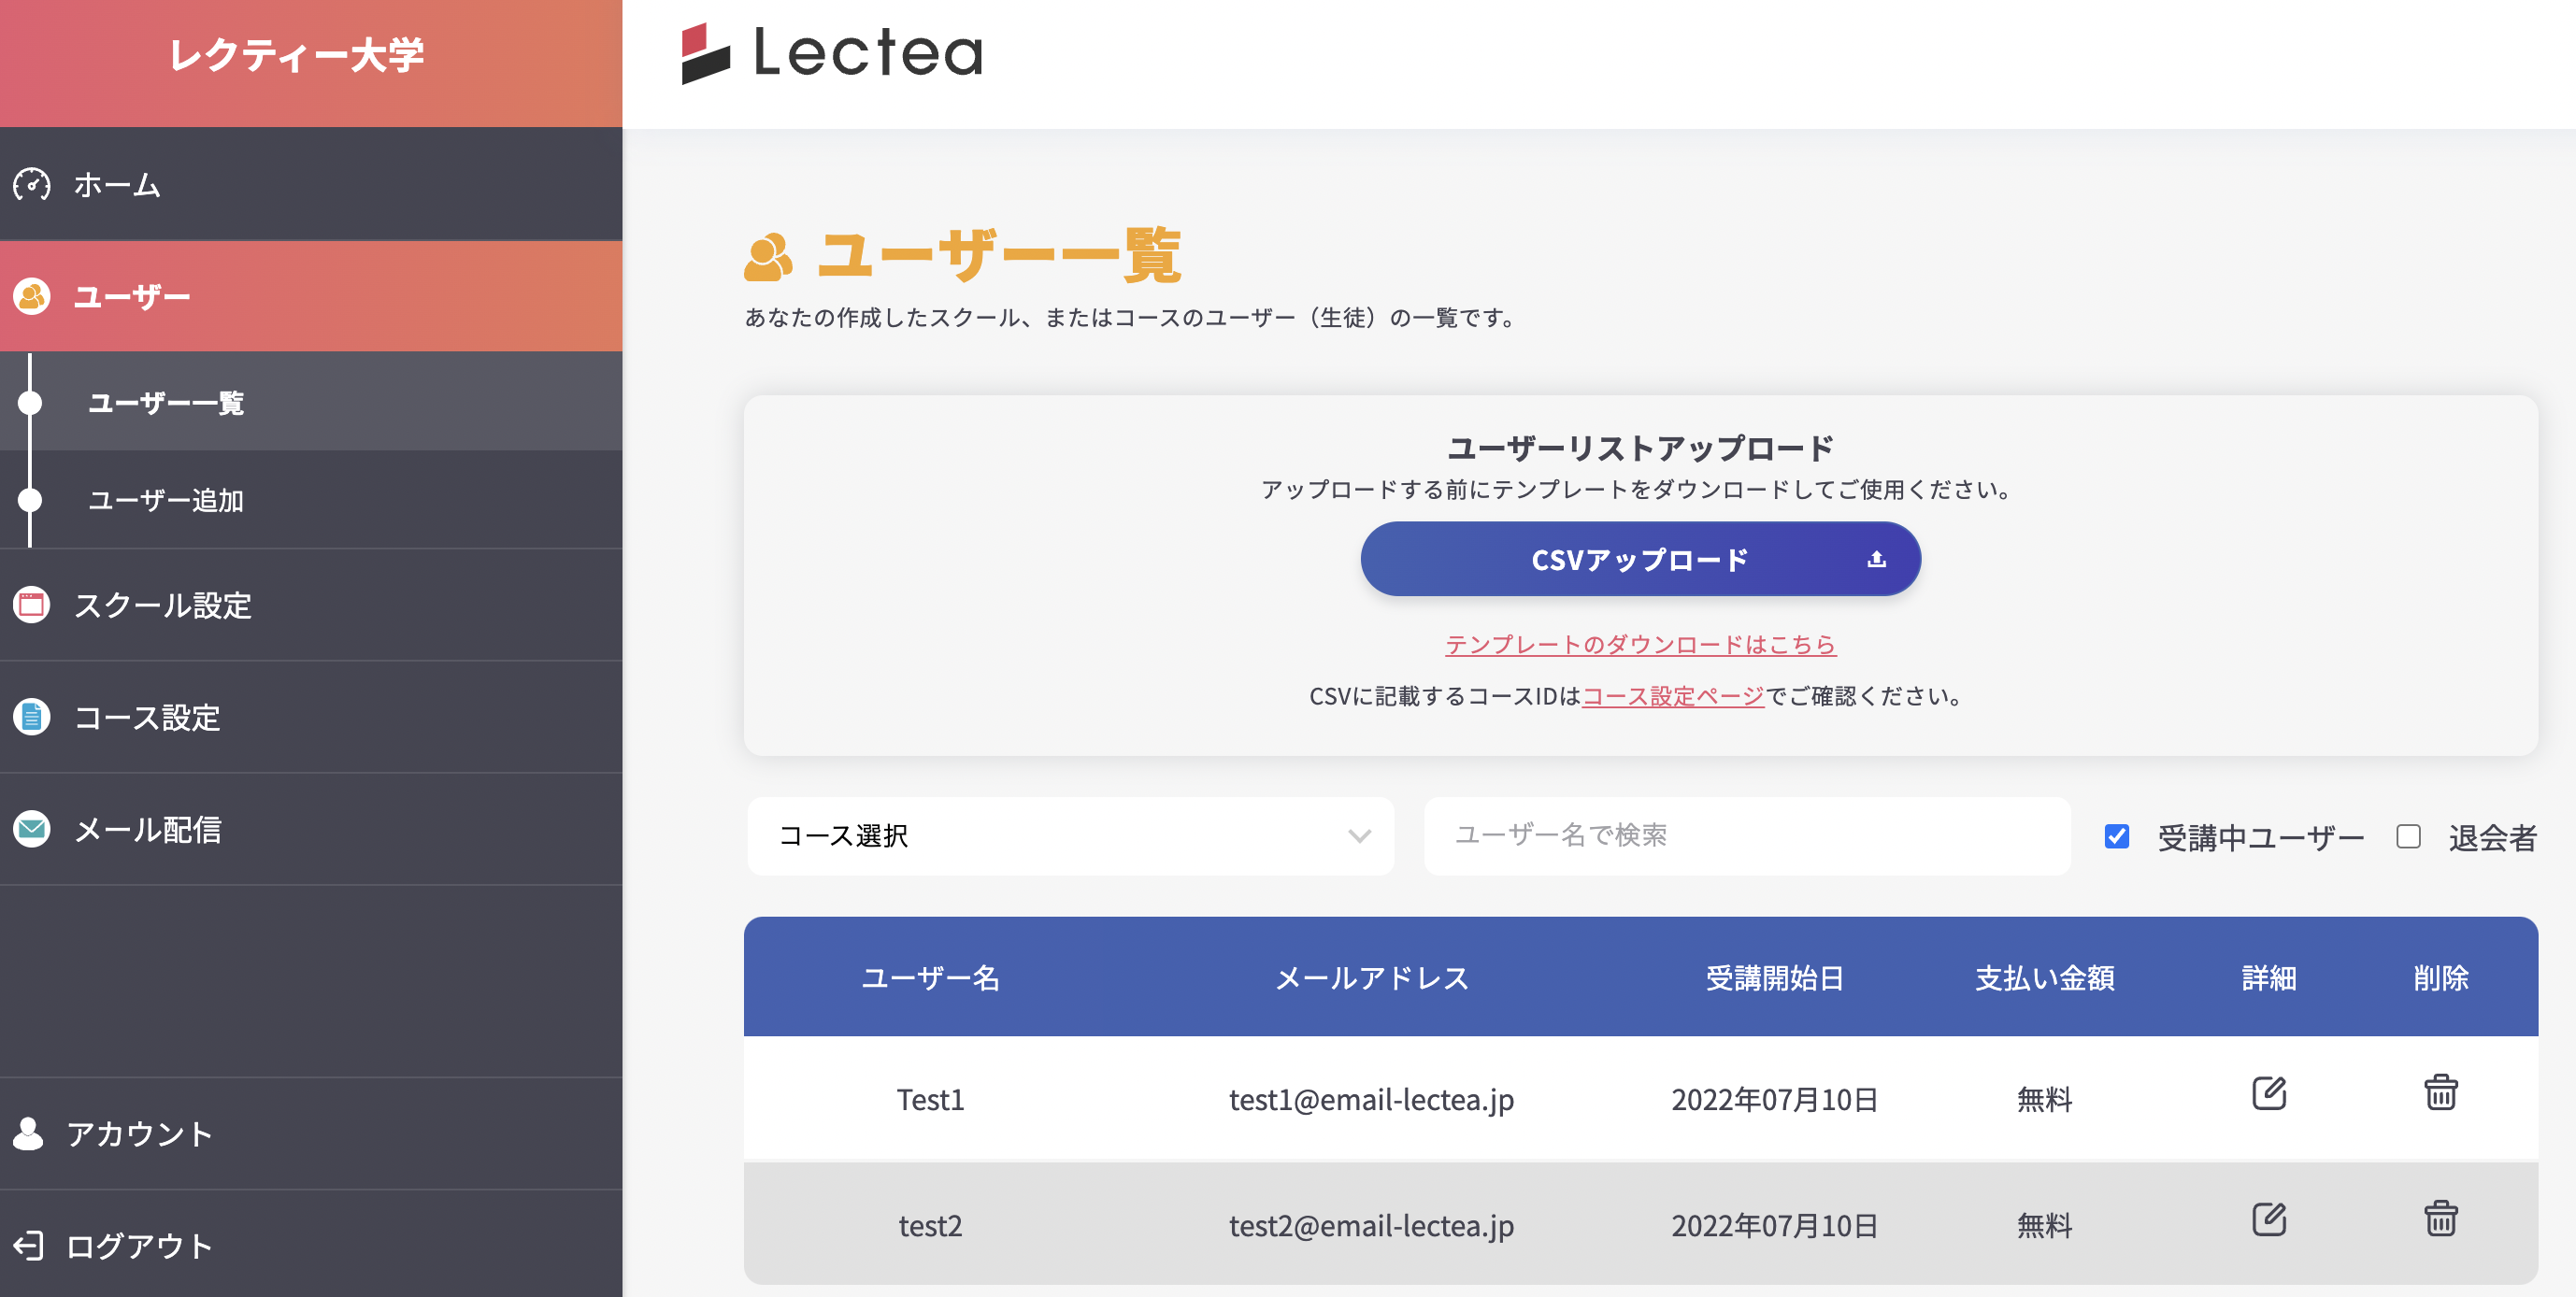Screen dimensions: 2576x1297
Task: Uncheck the 受講中ユーザー checkbox
Action: coord(2116,836)
